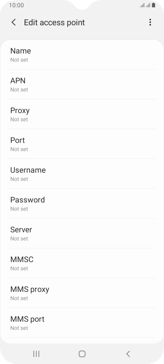Tap the battery indicator in status bar

point(153,5)
